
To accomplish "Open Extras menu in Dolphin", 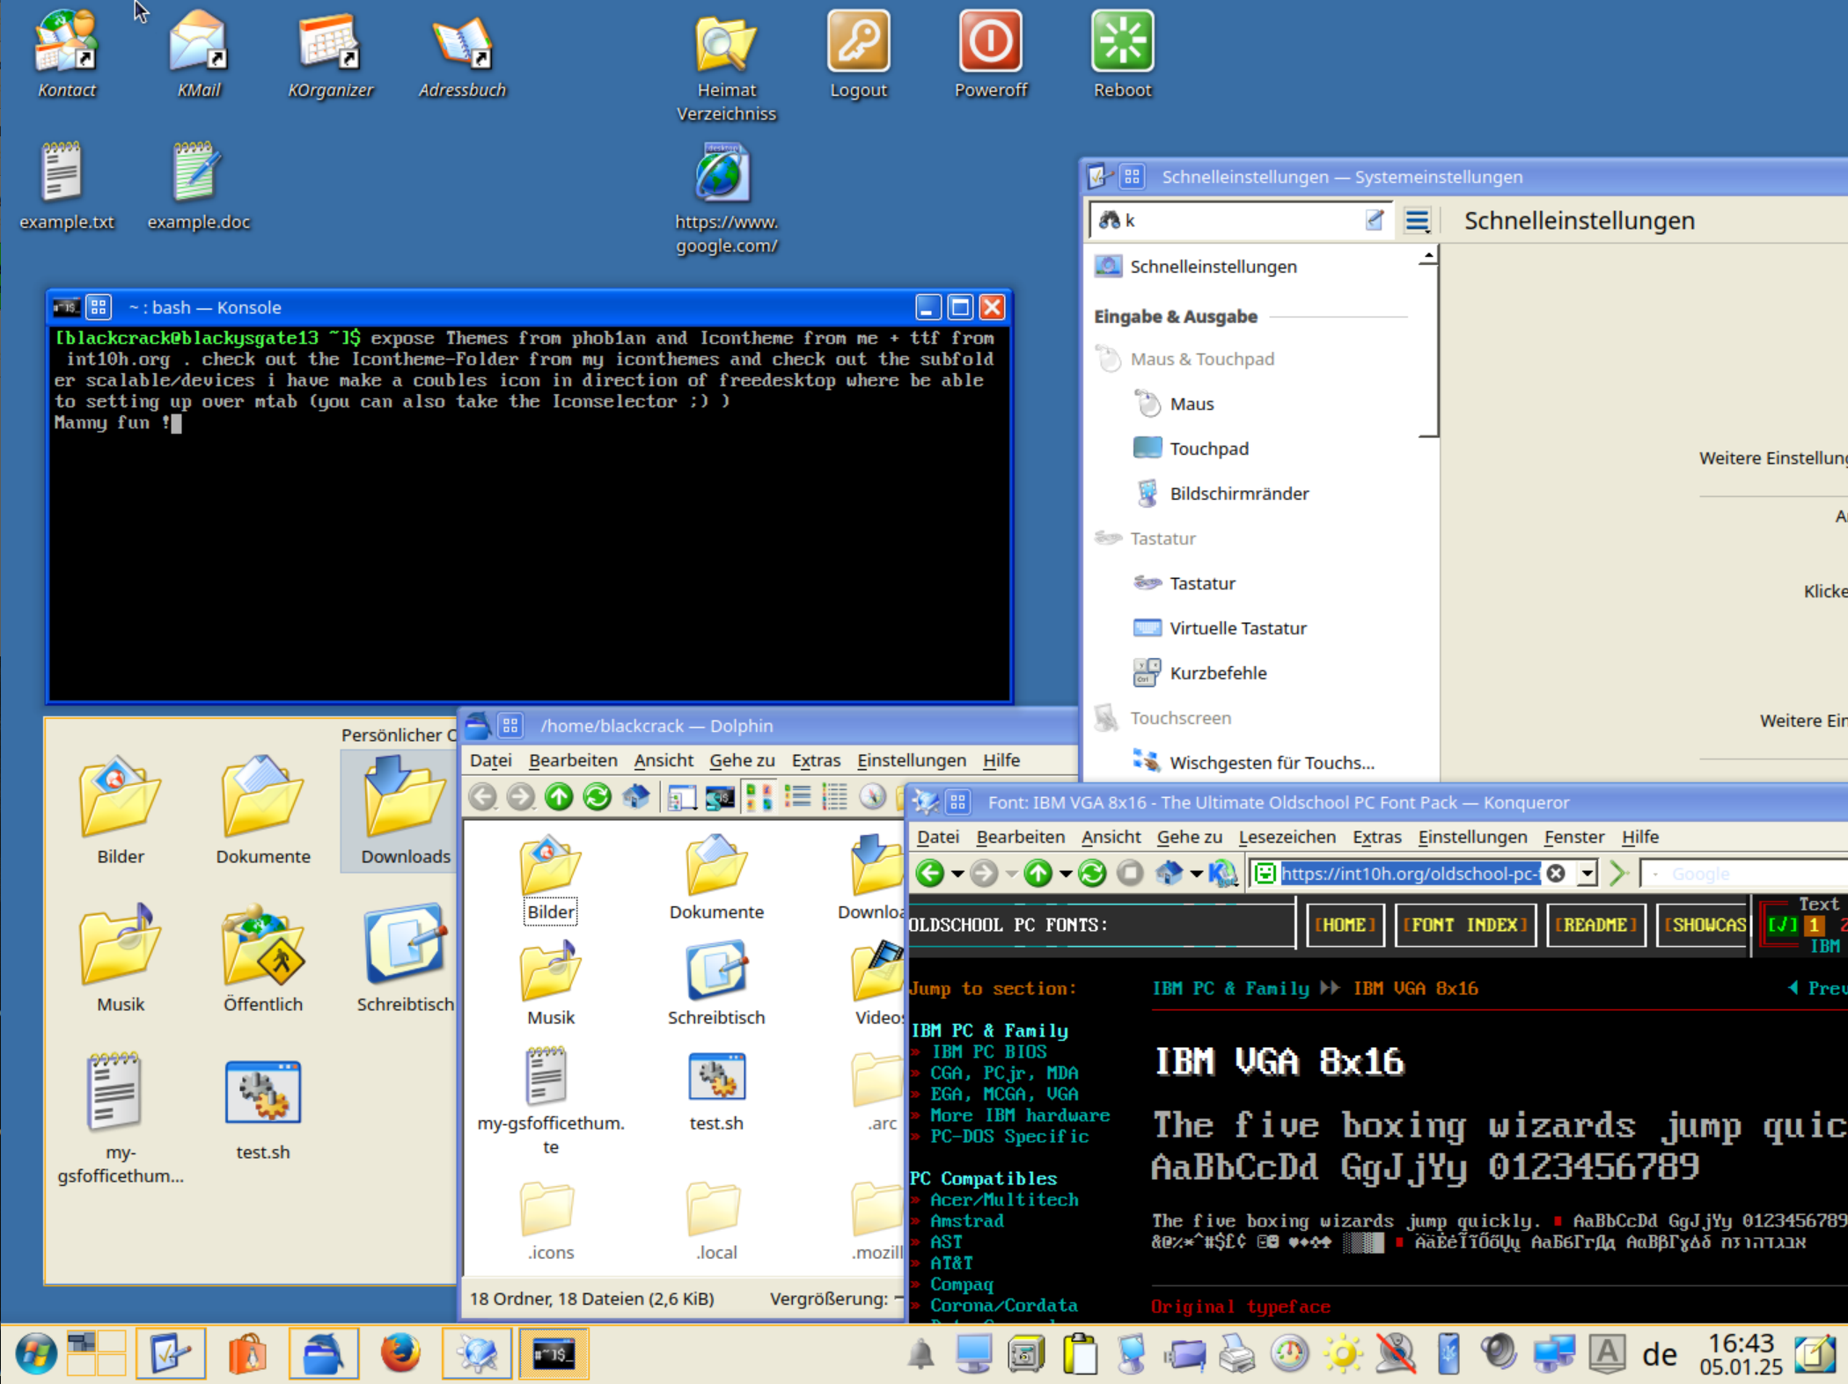I will pyautogui.click(x=816, y=760).
